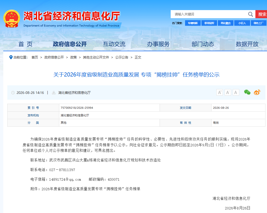Share article via WeChat icon
Image resolution: width=267 pixels, height=213 pixels.
point(247,92)
